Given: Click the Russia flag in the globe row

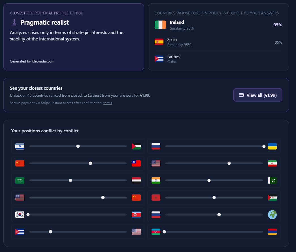Looking at the screenshot, I should tap(156, 214).
